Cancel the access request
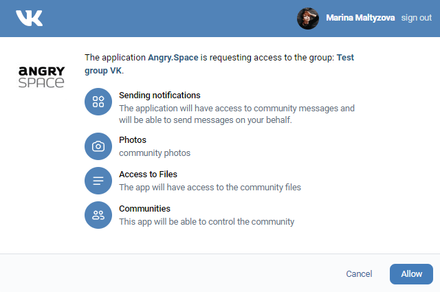Viewport: 440px width, 292px height. [x=359, y=273]
